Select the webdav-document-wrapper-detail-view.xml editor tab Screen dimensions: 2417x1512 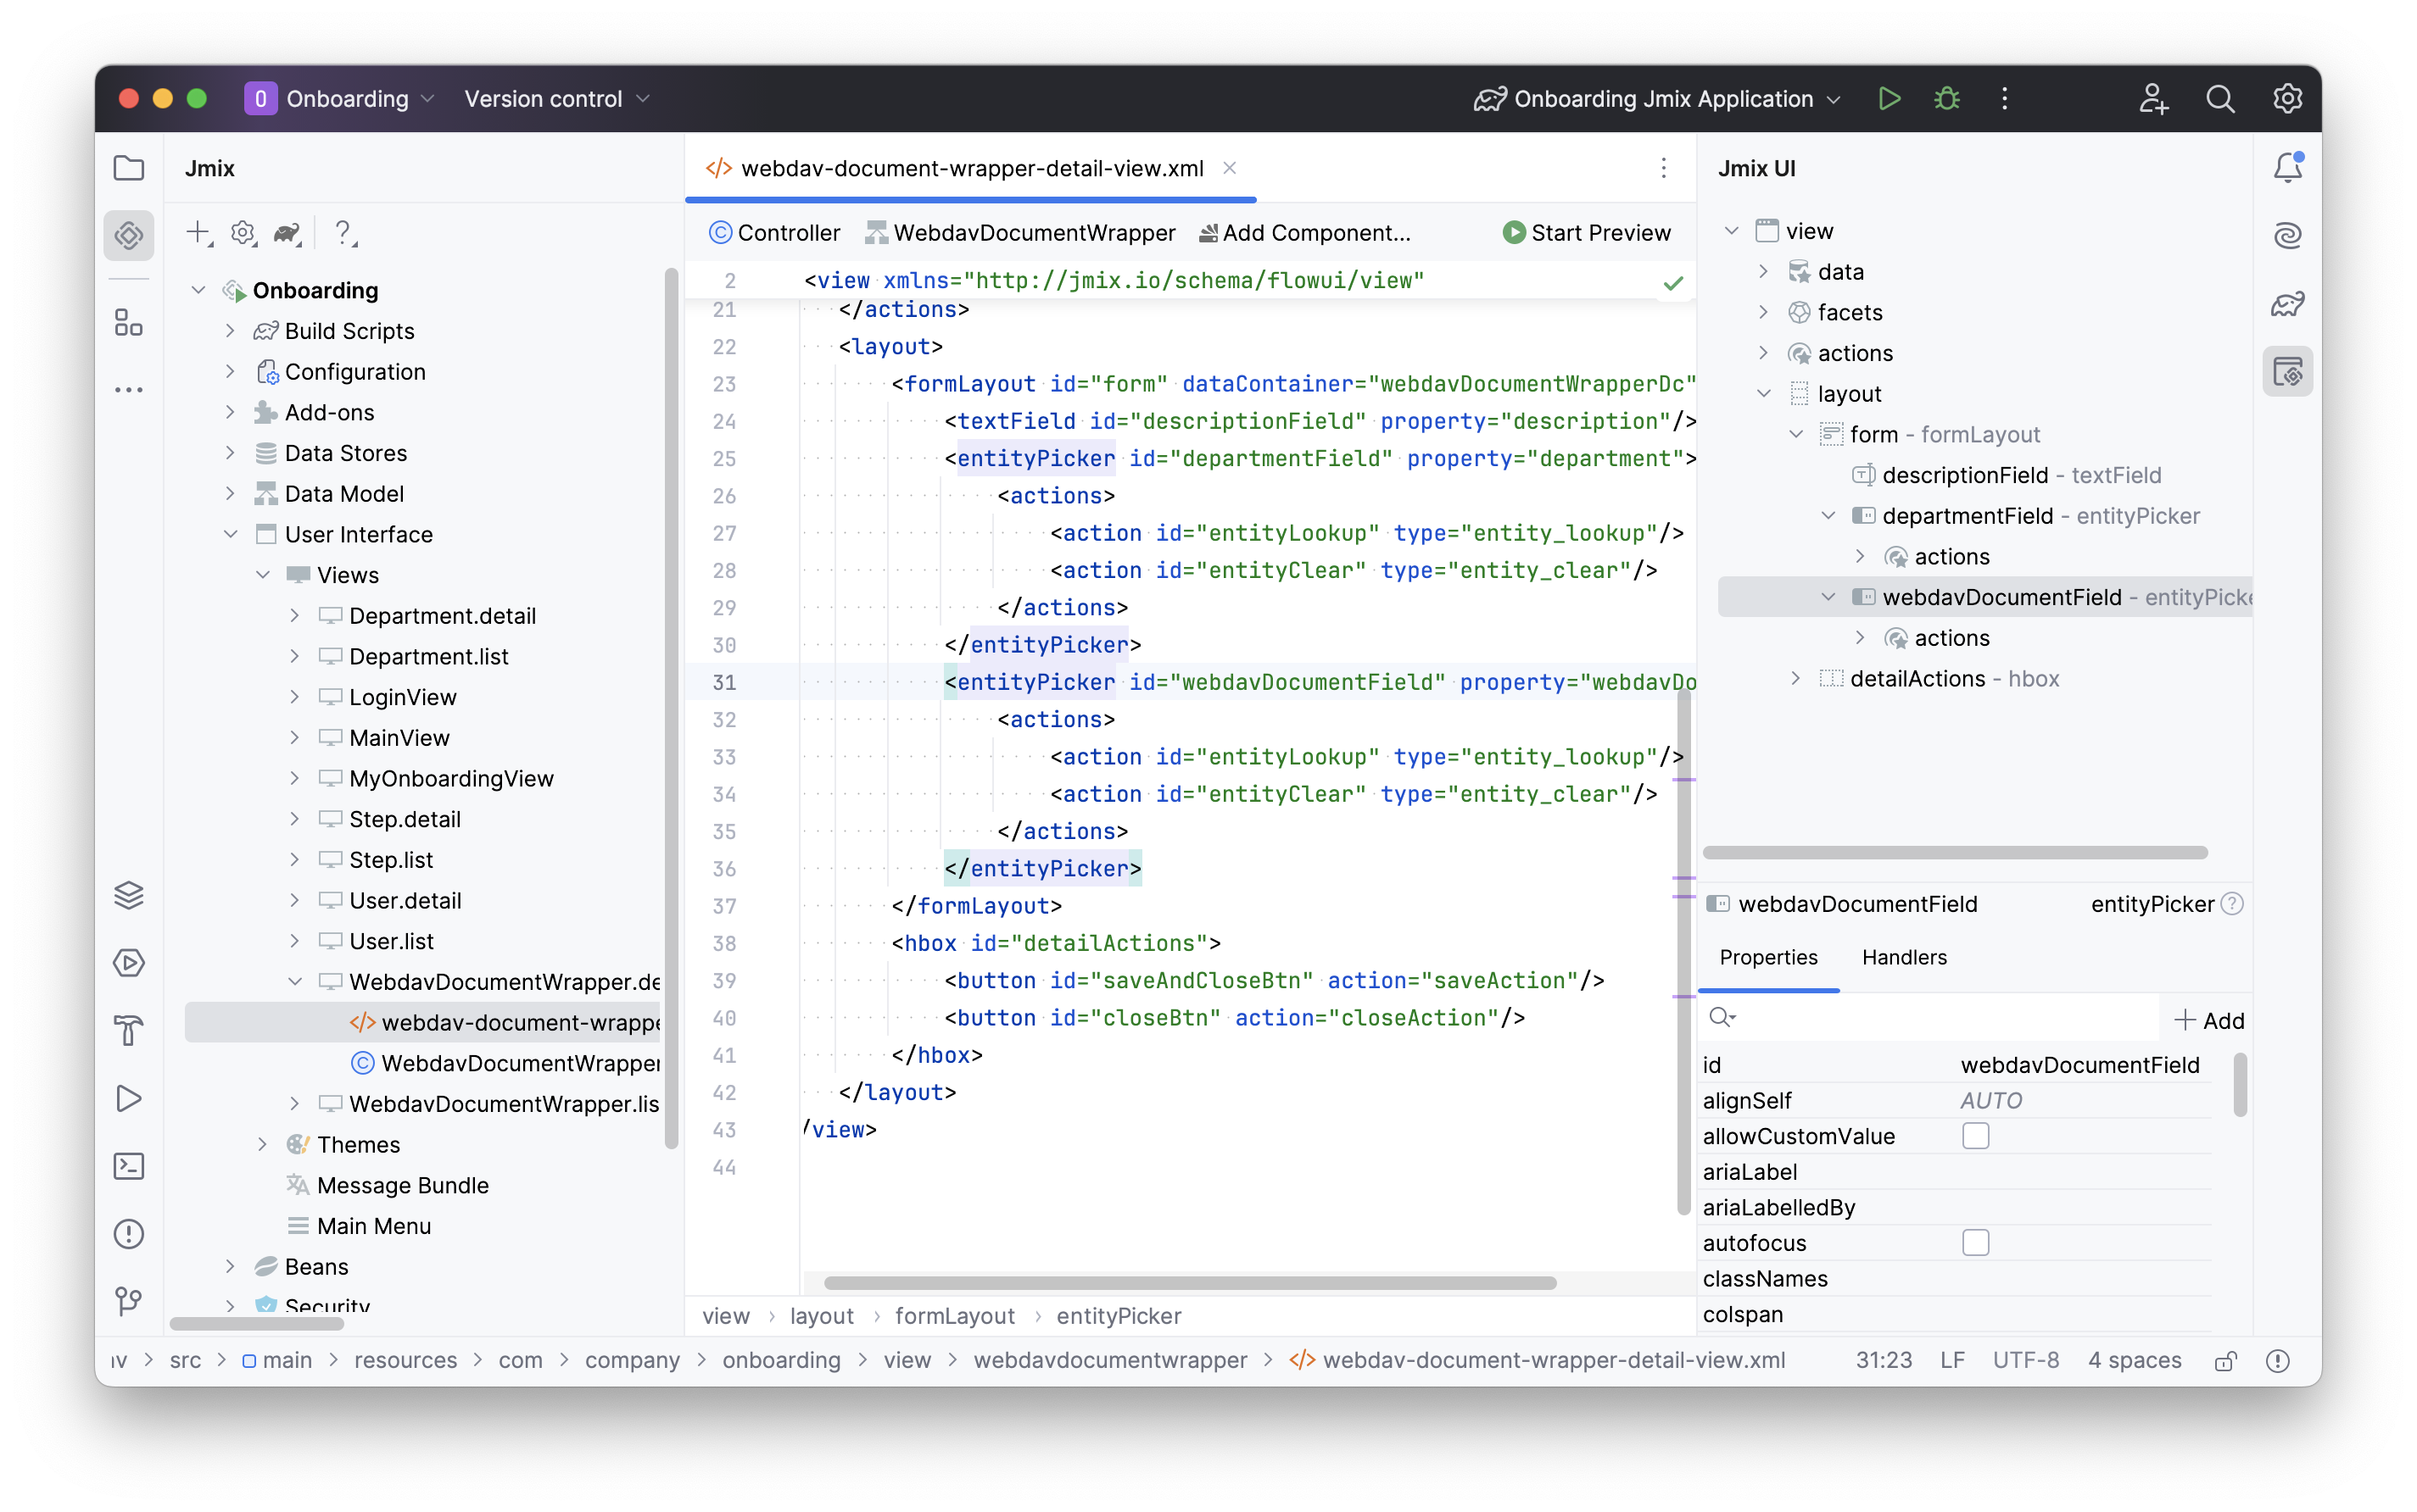click(970, 168)
